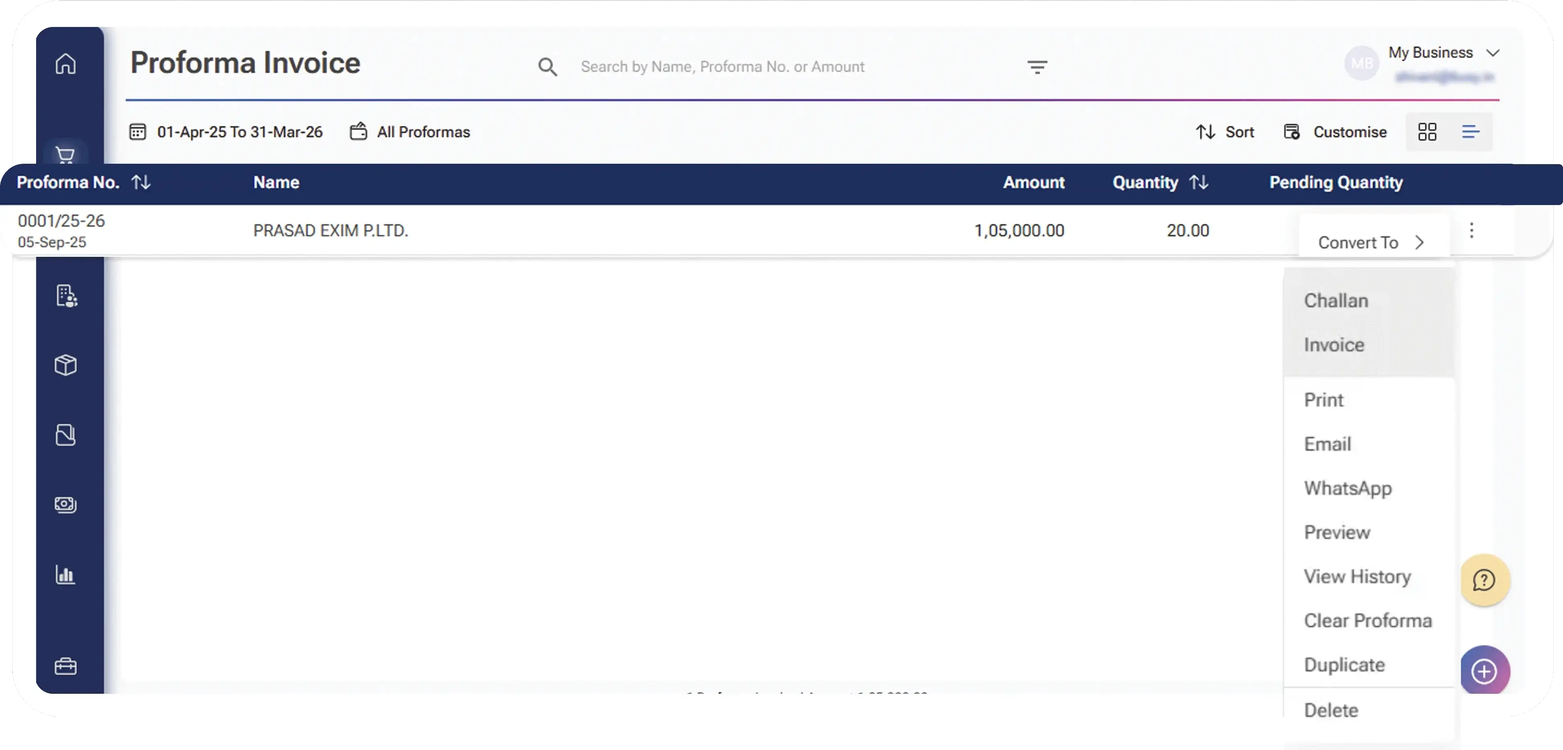Open the inventory box icon in sidebar
This screenshot has height=750, width=1563.
click(x=65, y=365)
